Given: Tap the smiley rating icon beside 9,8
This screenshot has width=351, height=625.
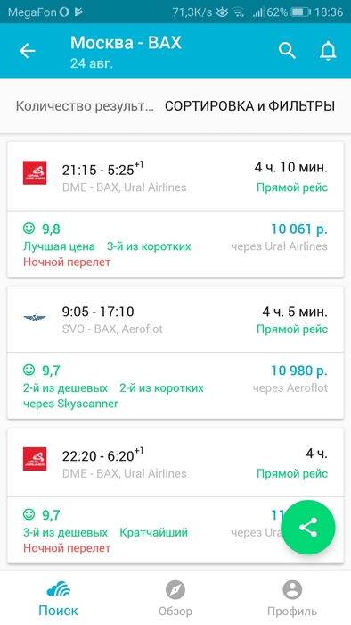Looking at the screenshot, I should coord(29,229).
